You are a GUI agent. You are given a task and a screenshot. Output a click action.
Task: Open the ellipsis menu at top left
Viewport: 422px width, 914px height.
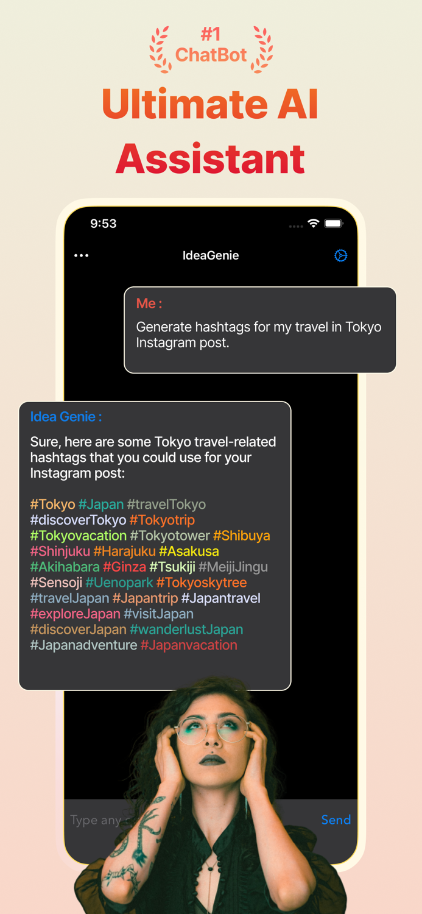point(81,255)
